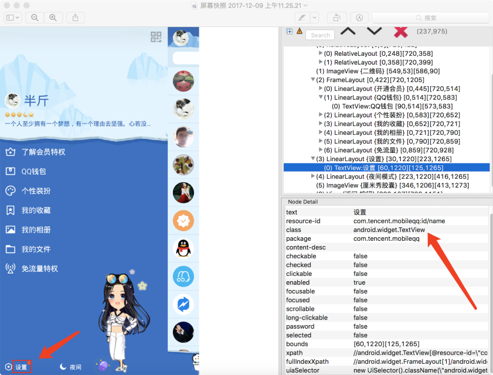Click the rotate toolbar icon
Viewport: 493px width, 375px height.
pyautogui.click(x=336, y=18)
